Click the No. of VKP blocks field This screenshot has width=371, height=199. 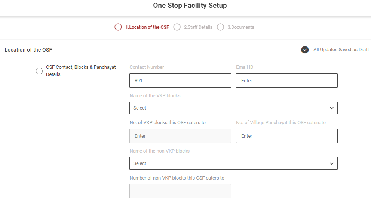[180, 136]
